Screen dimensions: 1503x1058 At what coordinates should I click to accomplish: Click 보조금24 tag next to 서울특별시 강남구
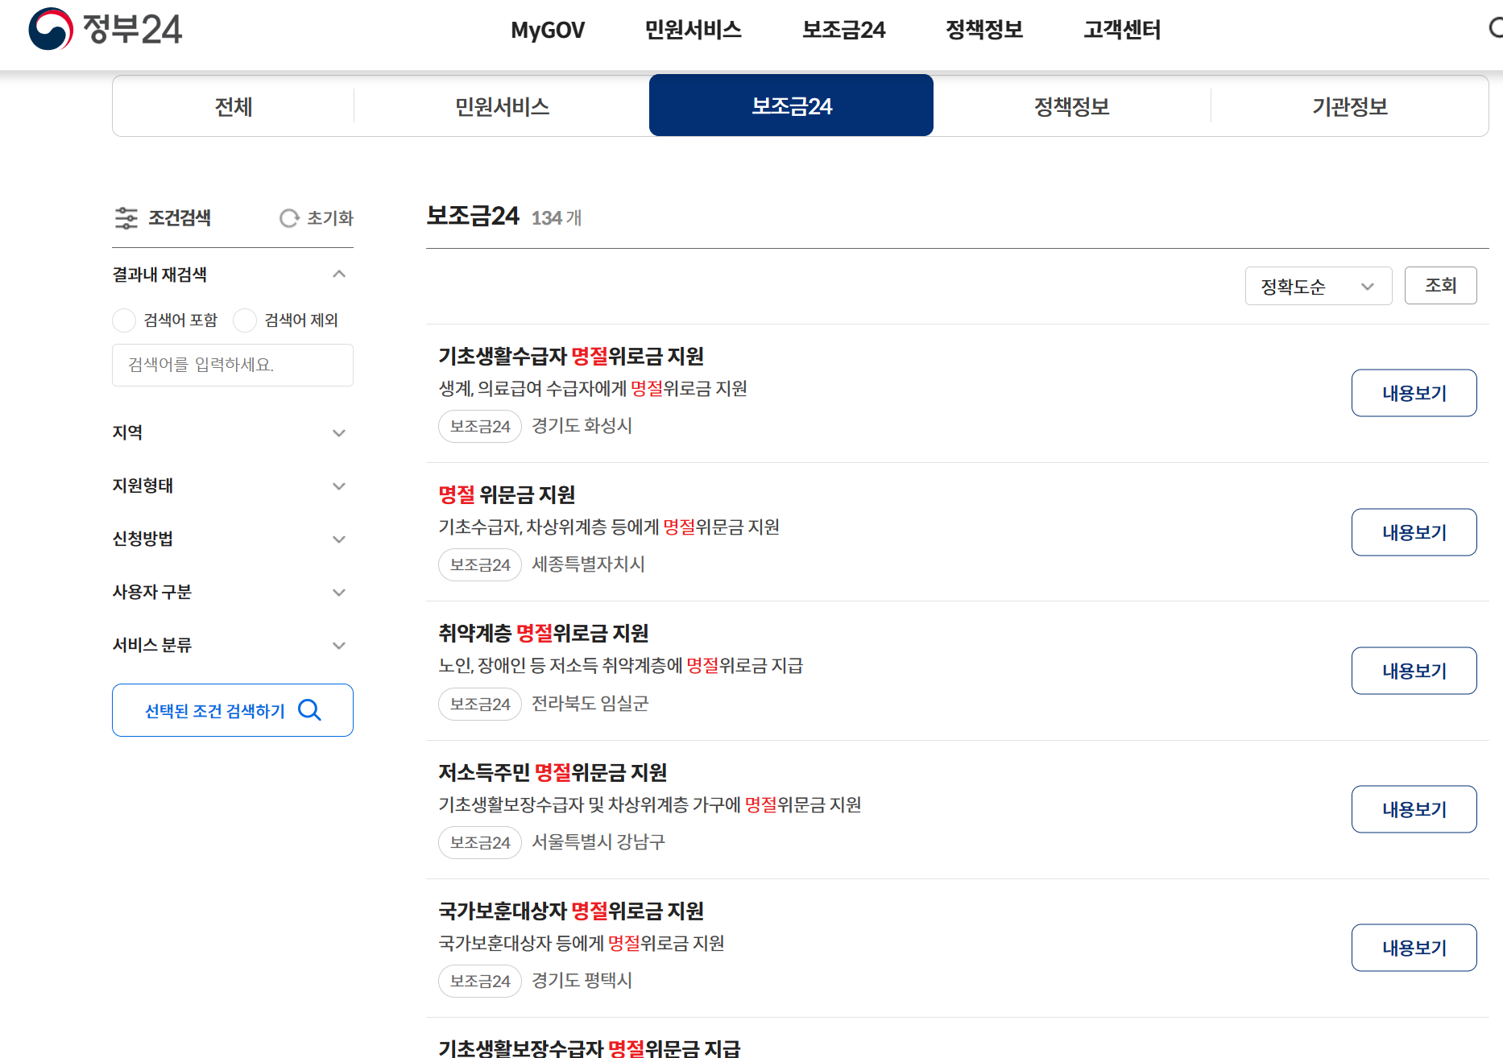pos(480,842)
